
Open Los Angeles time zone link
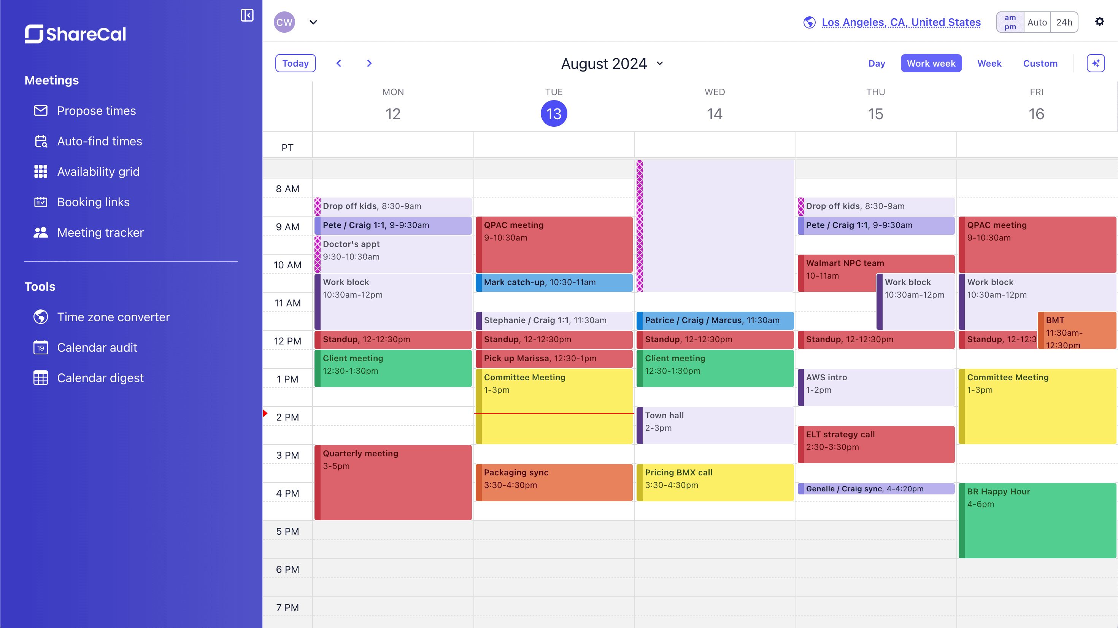[x=901, y=22]
